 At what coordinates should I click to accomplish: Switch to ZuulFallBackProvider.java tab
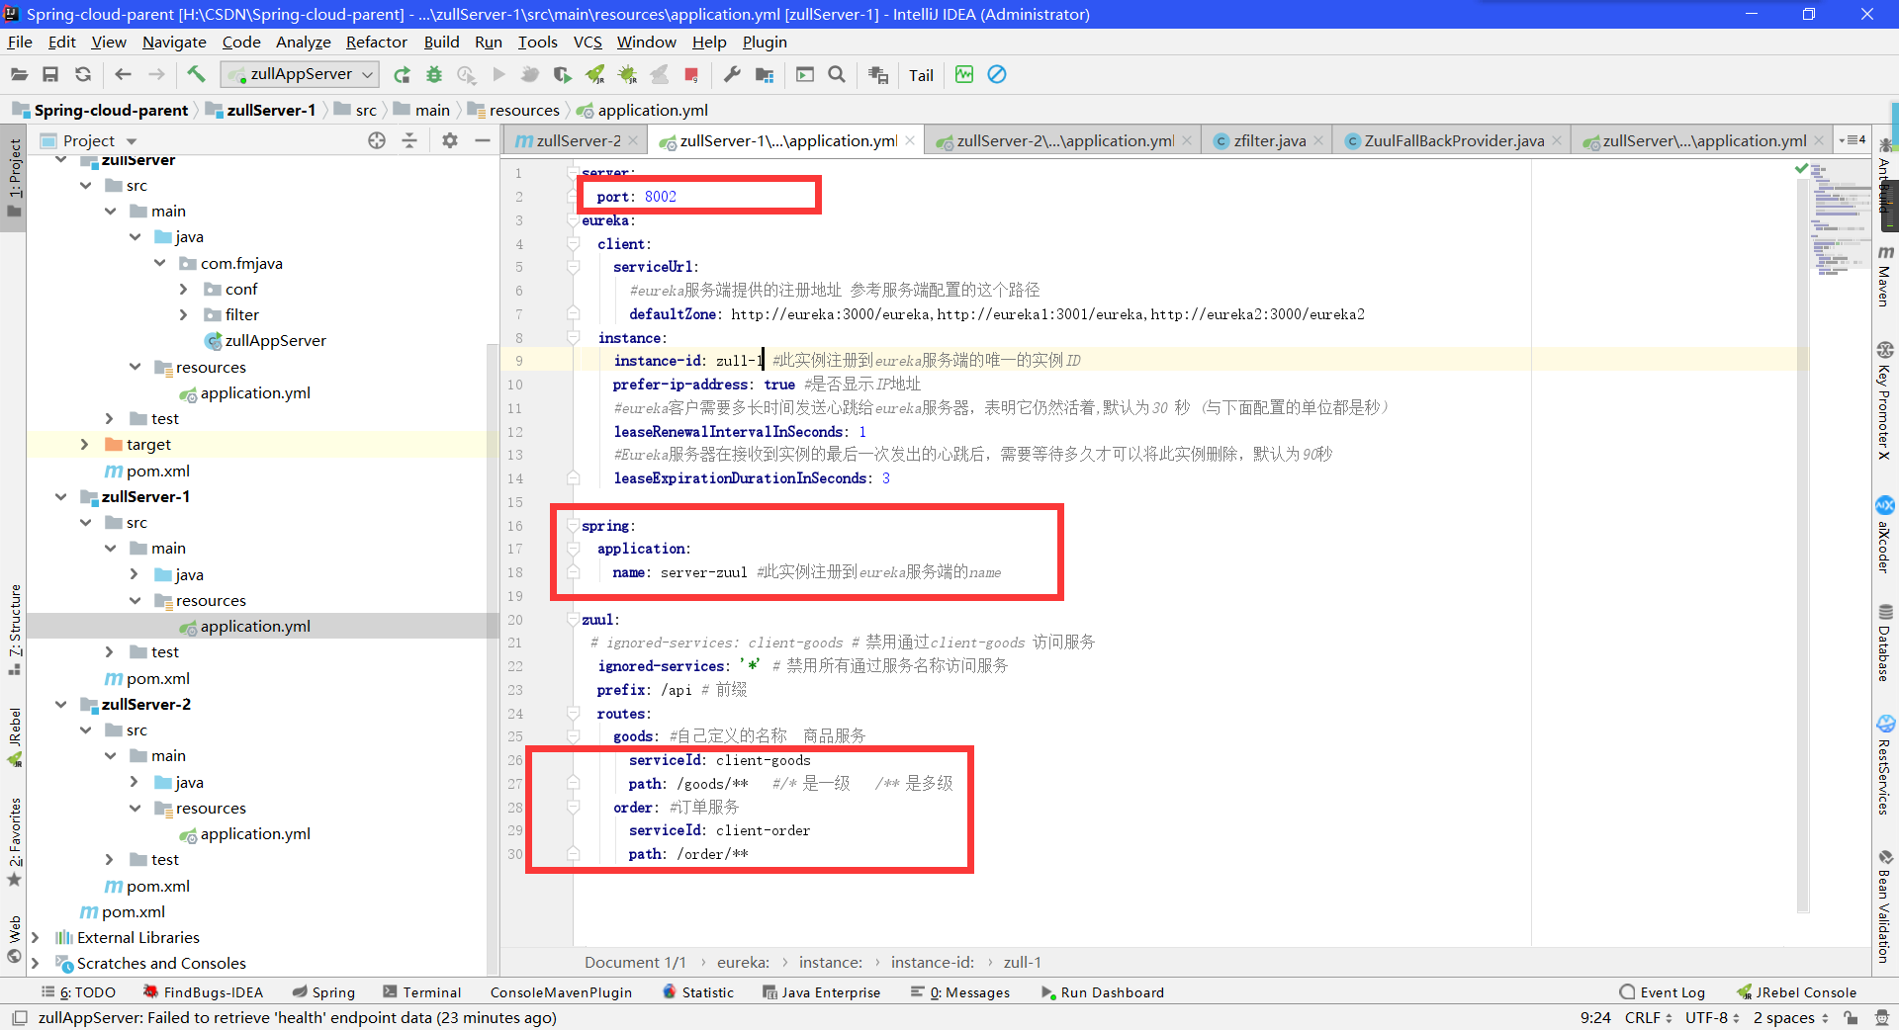(x=1453, y=140)
